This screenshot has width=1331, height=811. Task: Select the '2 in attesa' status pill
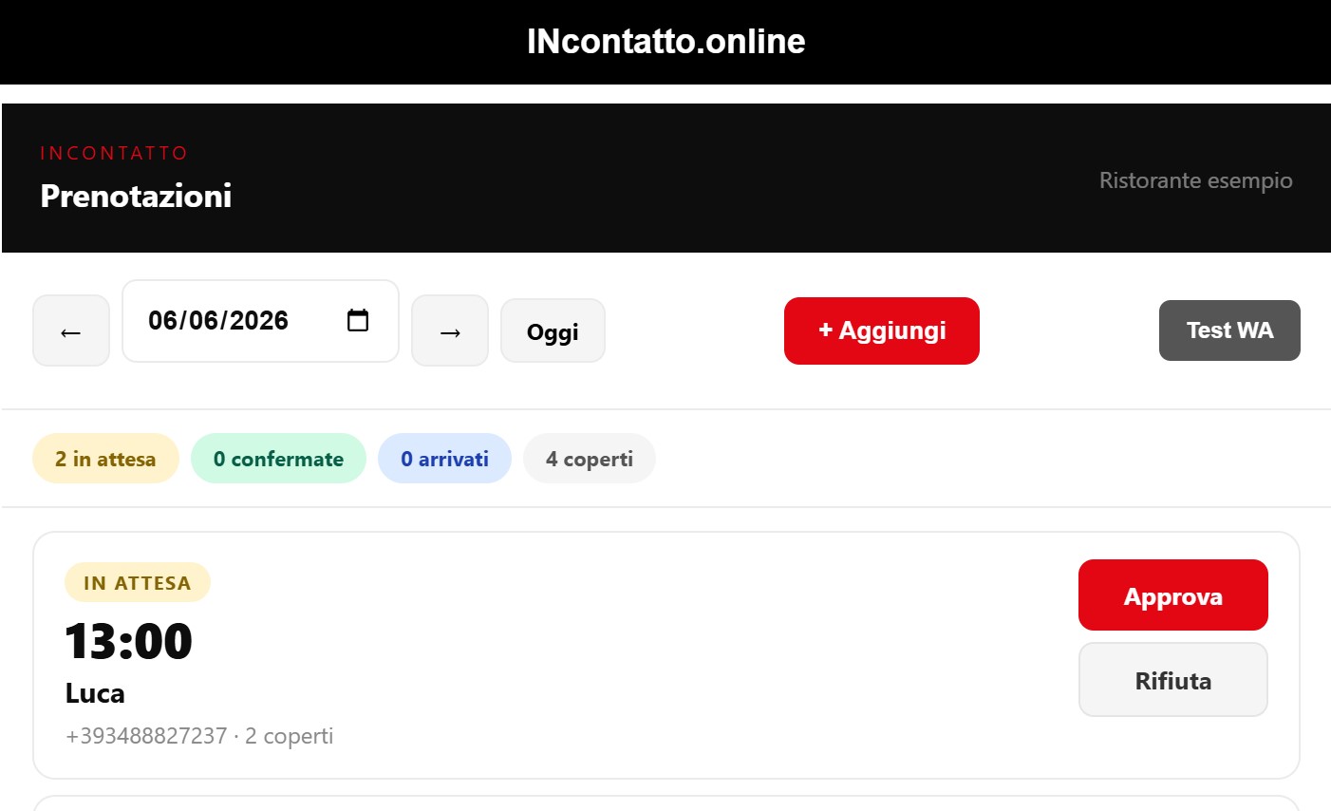click(105, 459)
